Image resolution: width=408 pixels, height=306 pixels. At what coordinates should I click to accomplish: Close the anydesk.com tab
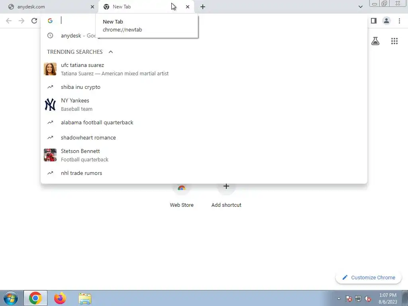[92, 7]
